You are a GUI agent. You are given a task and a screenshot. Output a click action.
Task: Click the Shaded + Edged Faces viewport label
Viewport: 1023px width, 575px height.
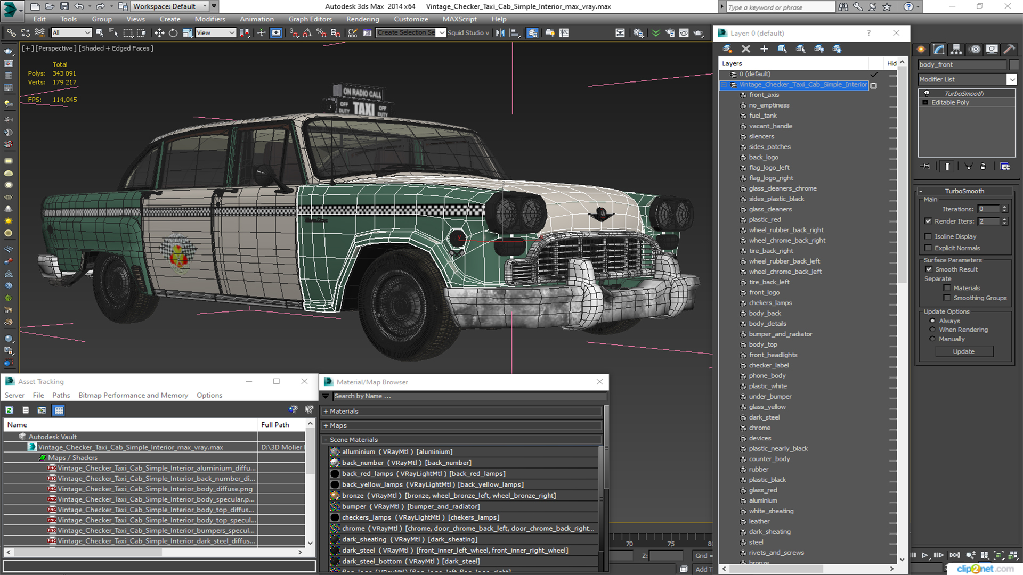pyautogui.click(x=116, y=48)
